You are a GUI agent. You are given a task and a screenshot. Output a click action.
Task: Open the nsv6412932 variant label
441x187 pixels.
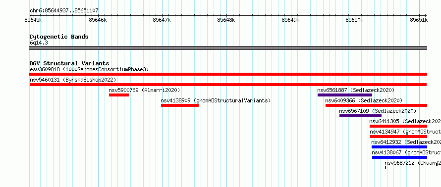(406, 142)
